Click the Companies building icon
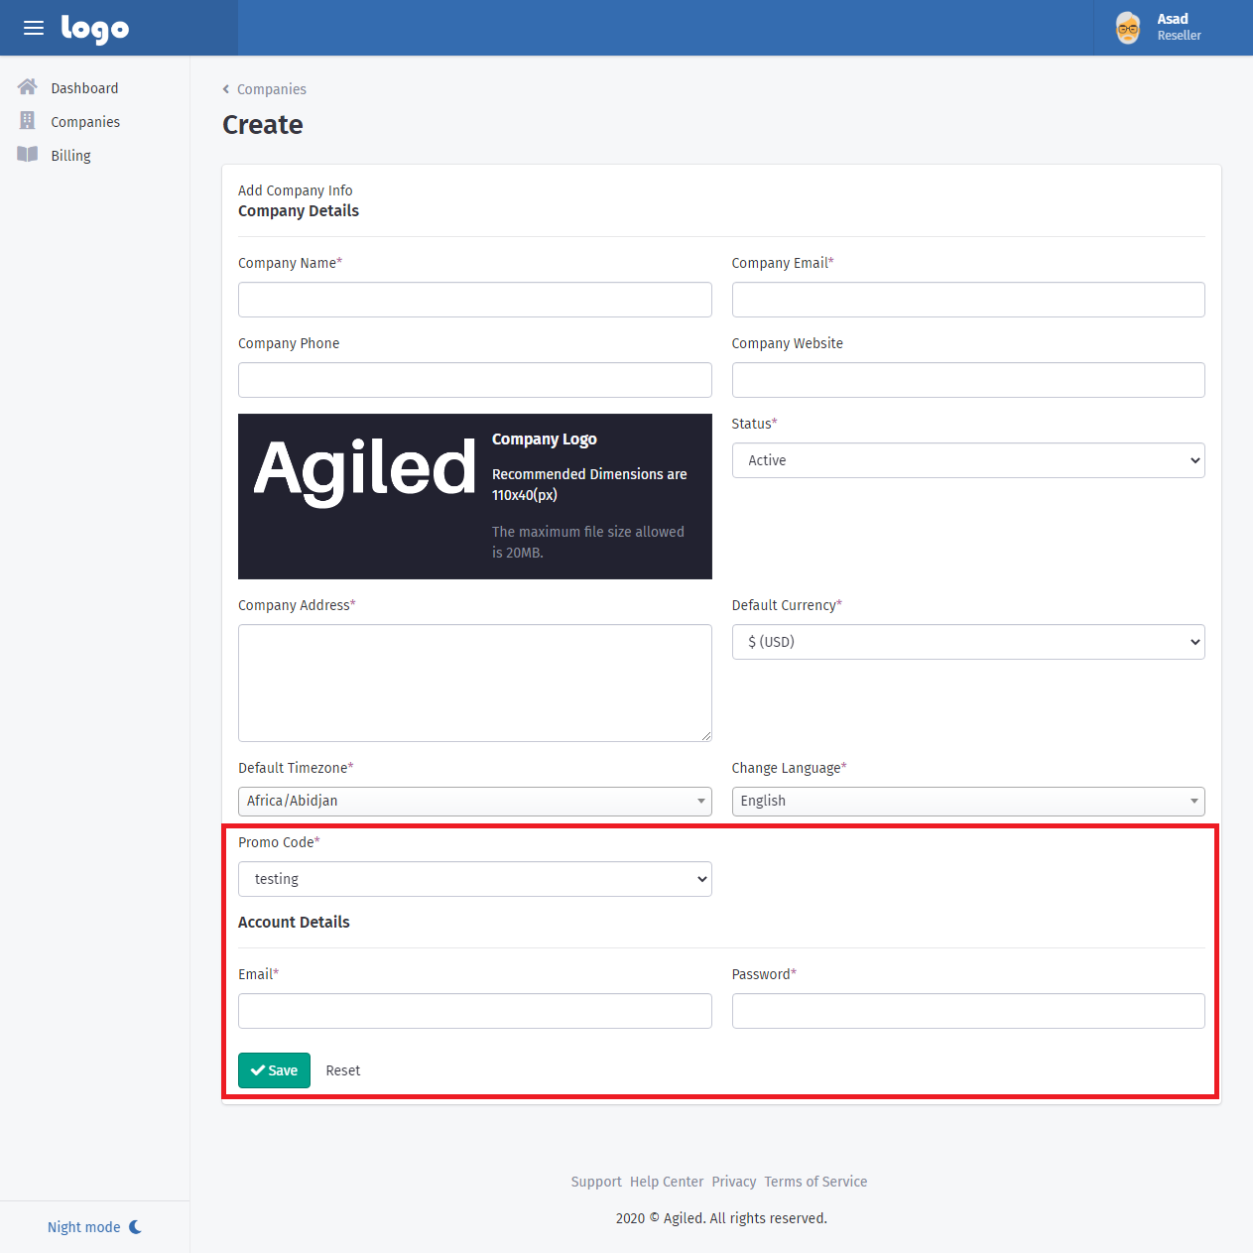1253x1253 pixels. click(28, 121)
